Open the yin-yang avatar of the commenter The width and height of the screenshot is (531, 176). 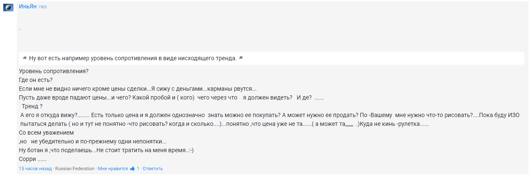(x=8, y=8)
